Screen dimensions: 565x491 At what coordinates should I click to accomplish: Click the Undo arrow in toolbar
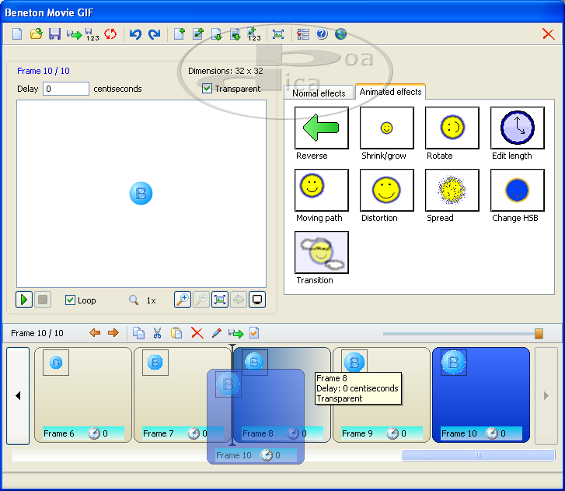[135, 34]
